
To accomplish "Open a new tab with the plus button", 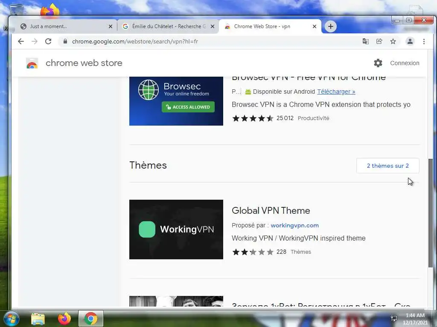I will pos(331,26).
